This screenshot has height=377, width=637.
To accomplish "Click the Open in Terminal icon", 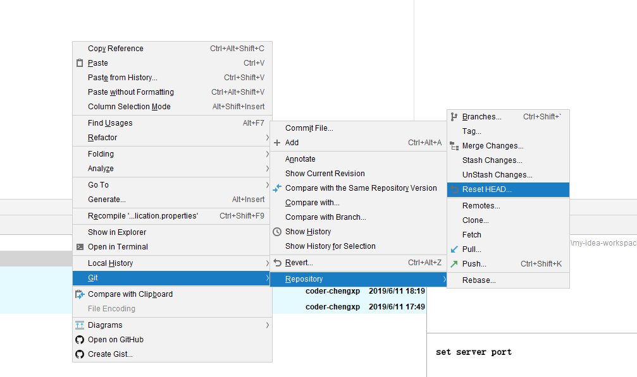I will (80, 246).
